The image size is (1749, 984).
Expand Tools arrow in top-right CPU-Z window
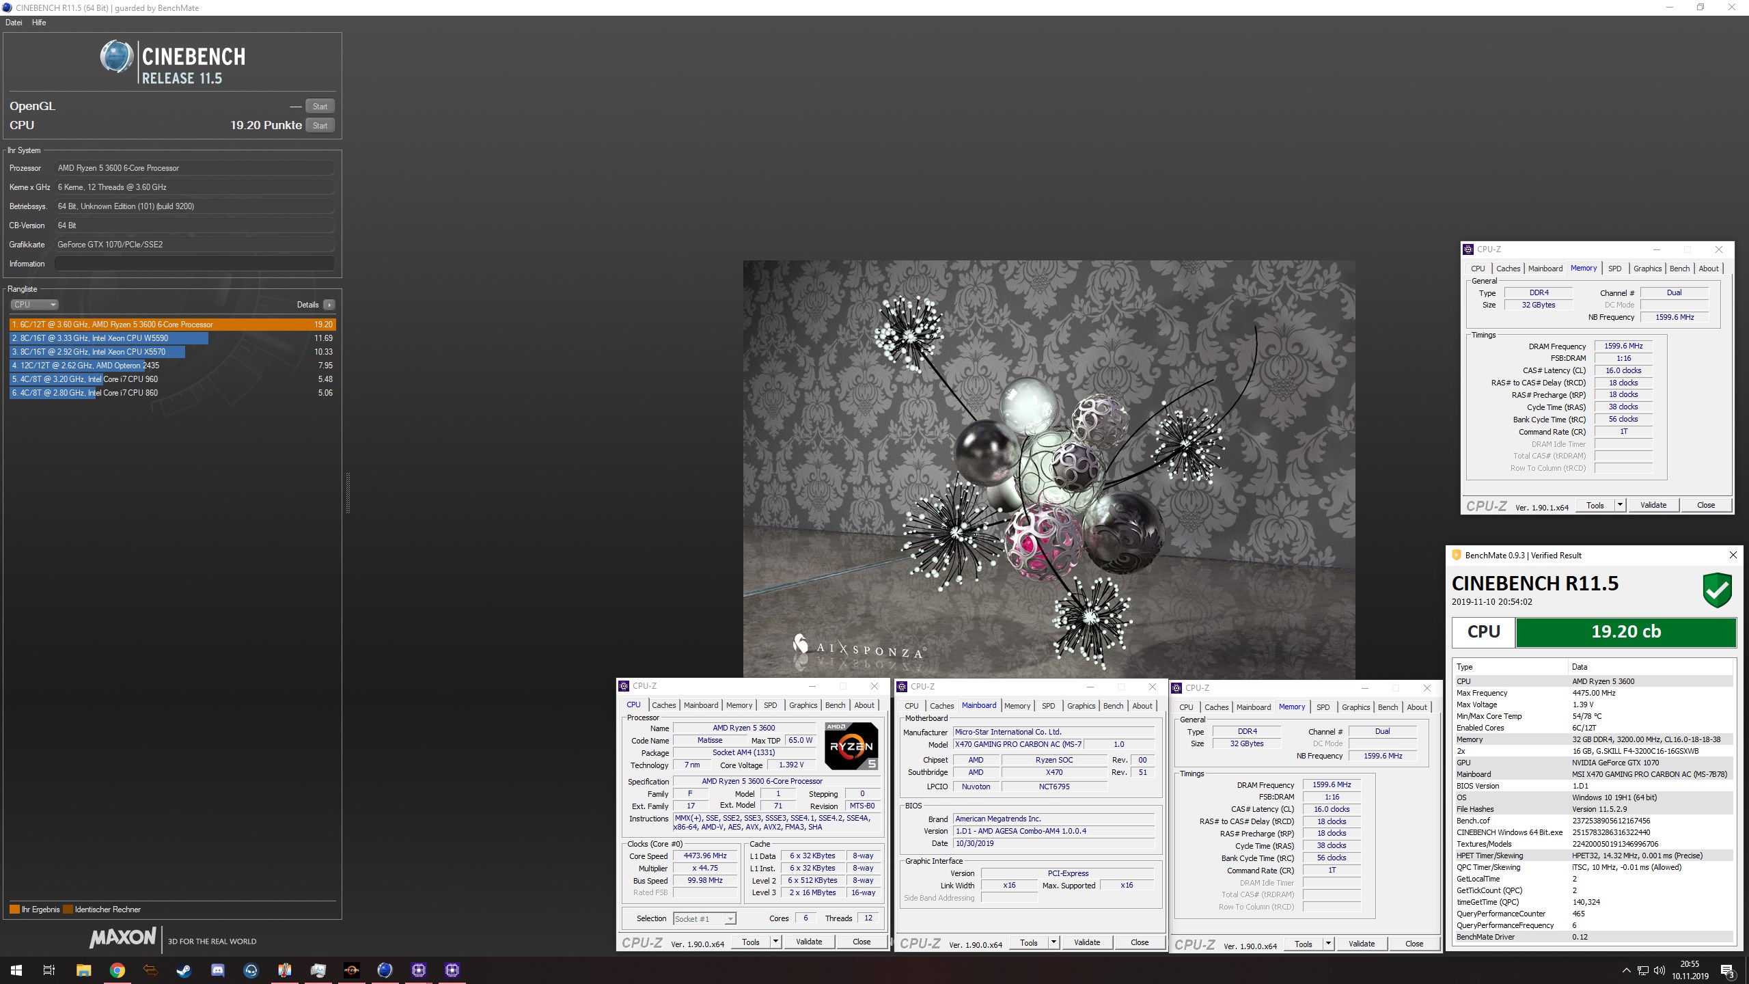click(x=1620, y=505)
